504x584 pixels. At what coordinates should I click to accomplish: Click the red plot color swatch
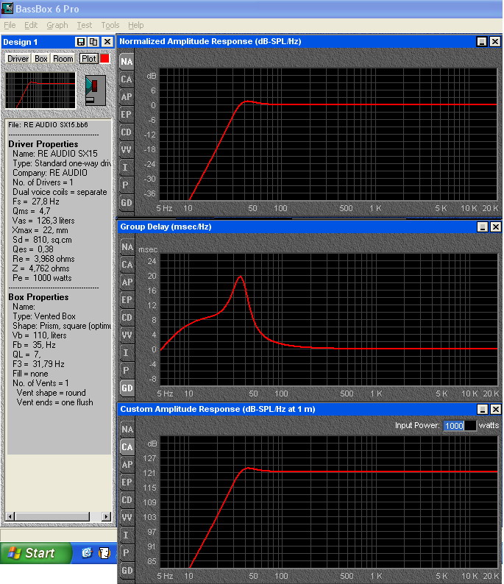point(105,59)
